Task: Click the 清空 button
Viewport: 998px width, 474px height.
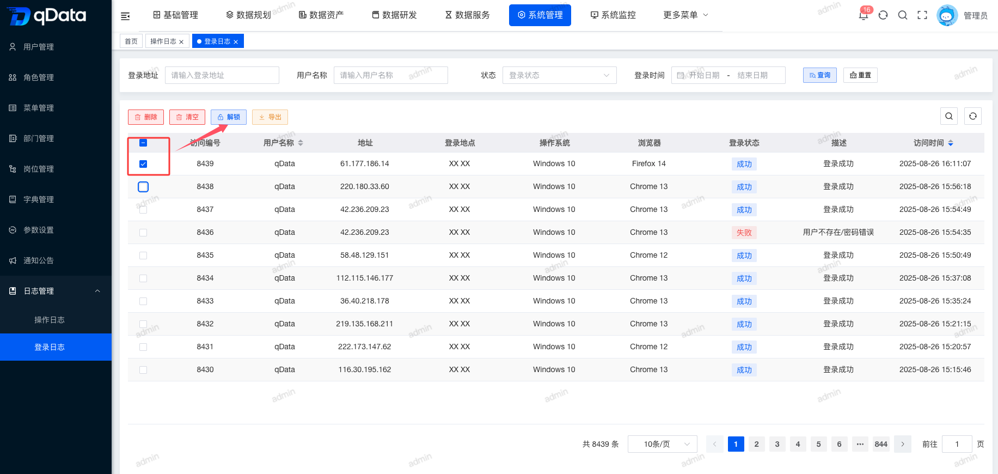Action: (187, 117)
